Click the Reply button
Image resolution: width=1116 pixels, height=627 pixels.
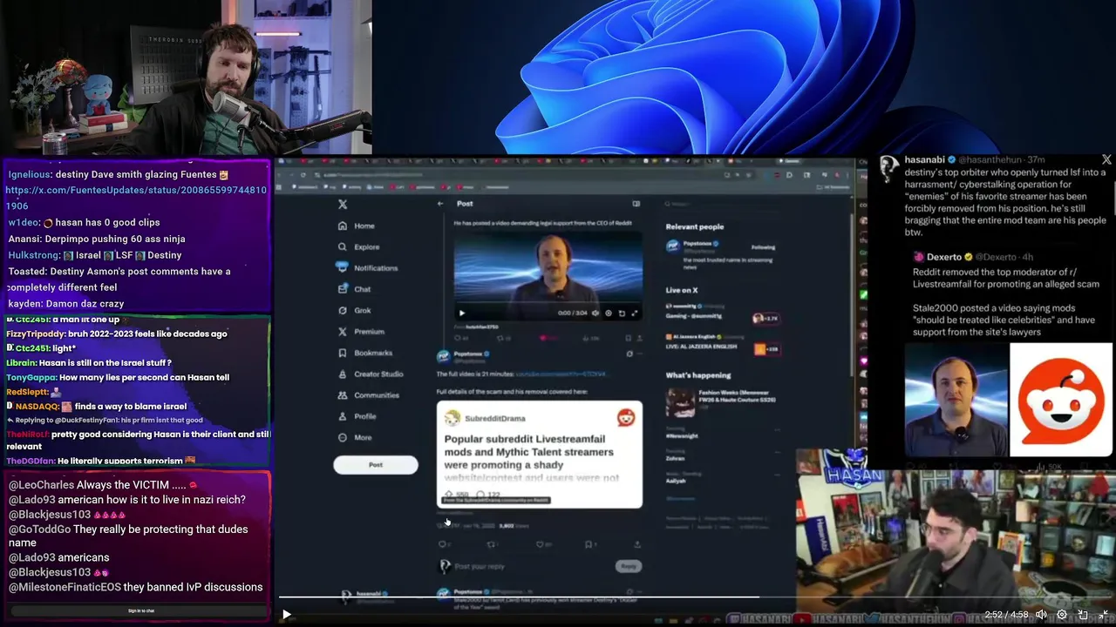click(629, 566)
